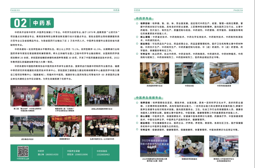Click 郑哲洲 phone number 15980519096
Viewport: 255px width, 168px height.
[81, 154]
